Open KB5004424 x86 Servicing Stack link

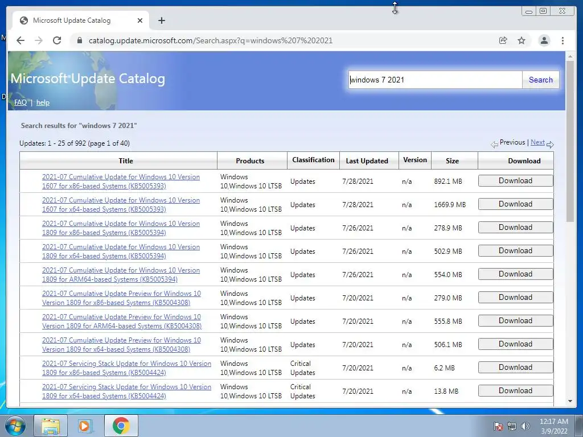(126, 368)
